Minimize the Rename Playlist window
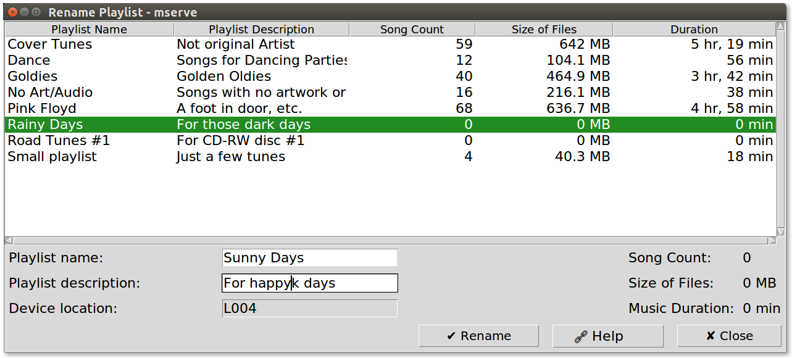This screenshot has width=792, height=358. (x=23, y=12)
